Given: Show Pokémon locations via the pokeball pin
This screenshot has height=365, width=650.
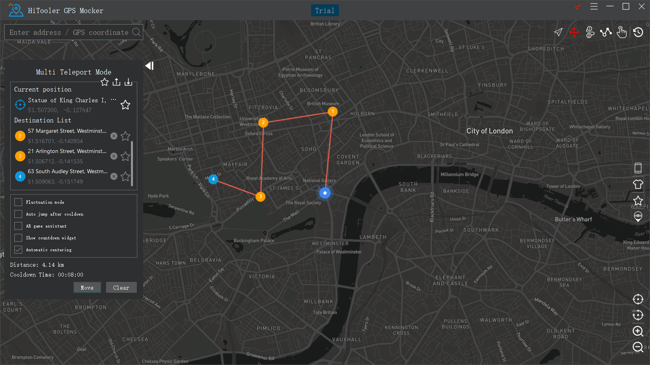Looking at the screenshot, I should [x=638, y=217].
